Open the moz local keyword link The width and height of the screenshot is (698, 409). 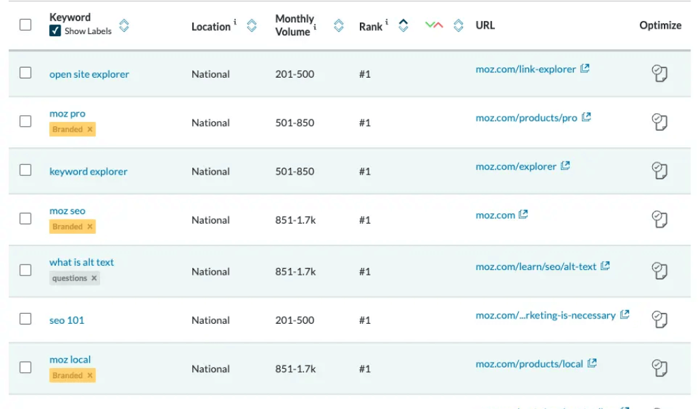pyautogui.click(x=70, y=359)
